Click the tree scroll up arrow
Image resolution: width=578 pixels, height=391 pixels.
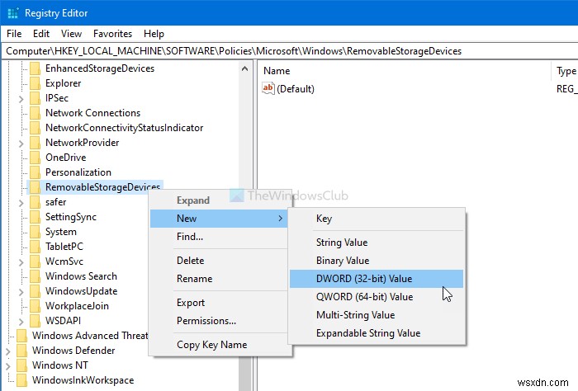click(x=244, y=68)
